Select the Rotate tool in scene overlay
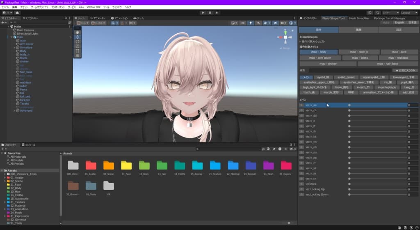 coord(78,41)
